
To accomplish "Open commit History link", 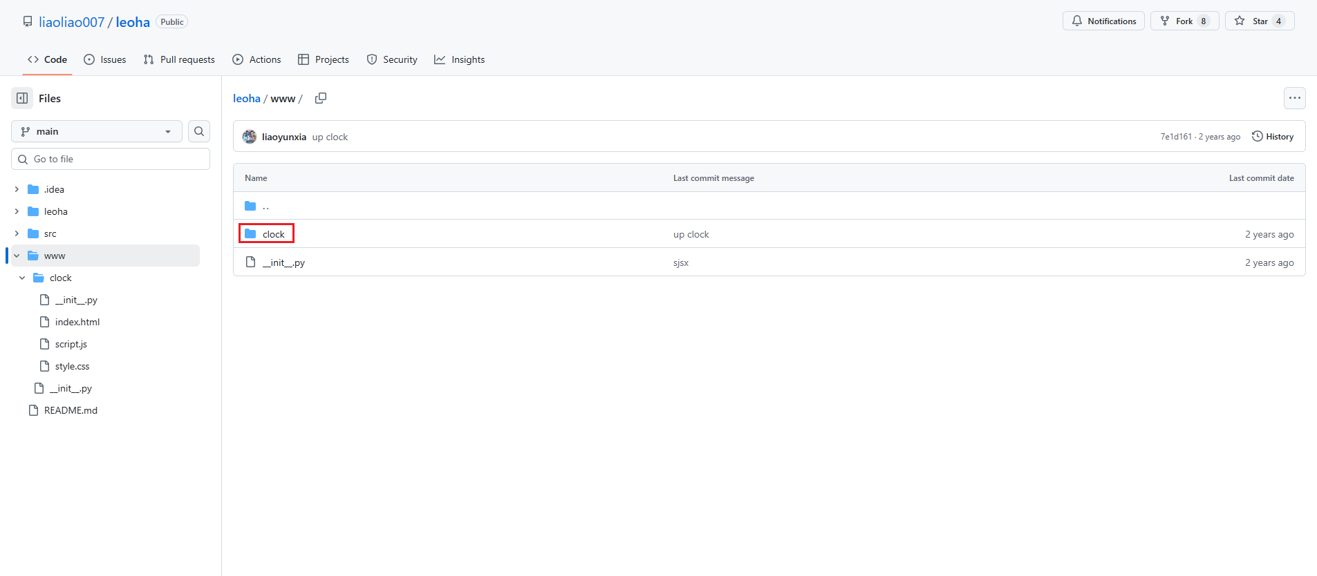I will [x=1273, y=137].
